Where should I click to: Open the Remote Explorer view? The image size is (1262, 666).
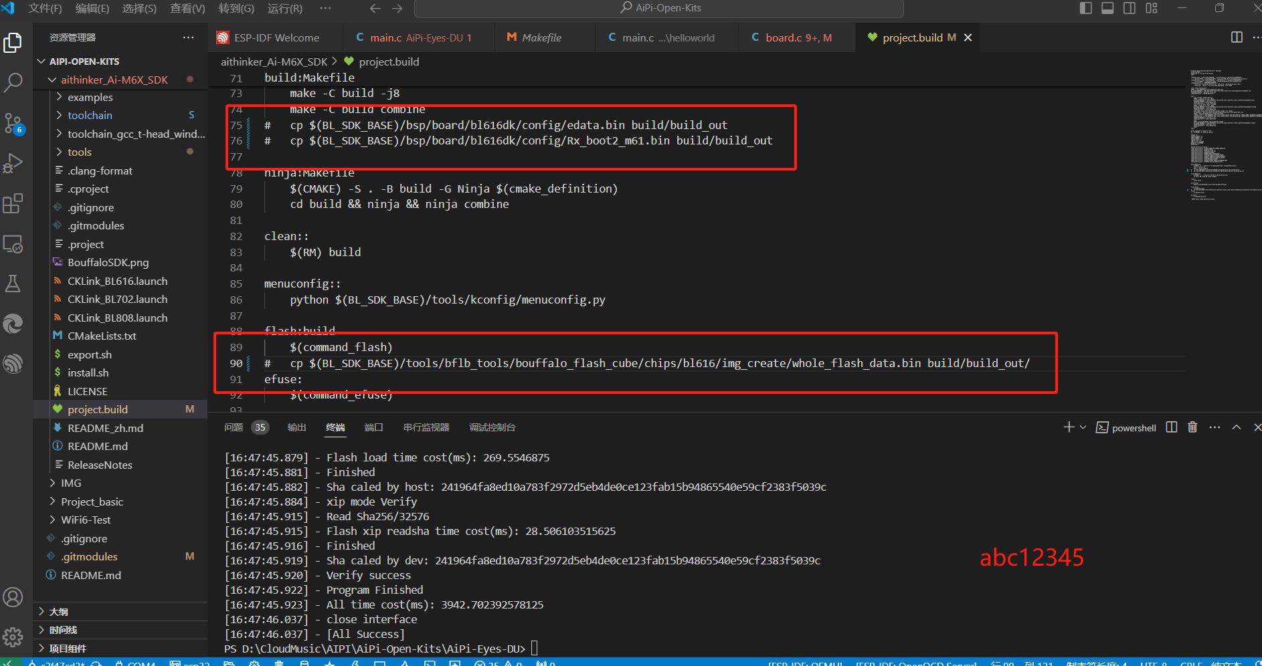(x=13, y=243)
